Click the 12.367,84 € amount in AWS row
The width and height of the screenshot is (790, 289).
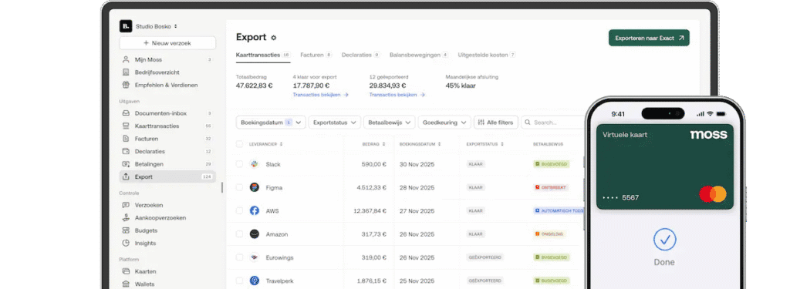click(370, 211)
